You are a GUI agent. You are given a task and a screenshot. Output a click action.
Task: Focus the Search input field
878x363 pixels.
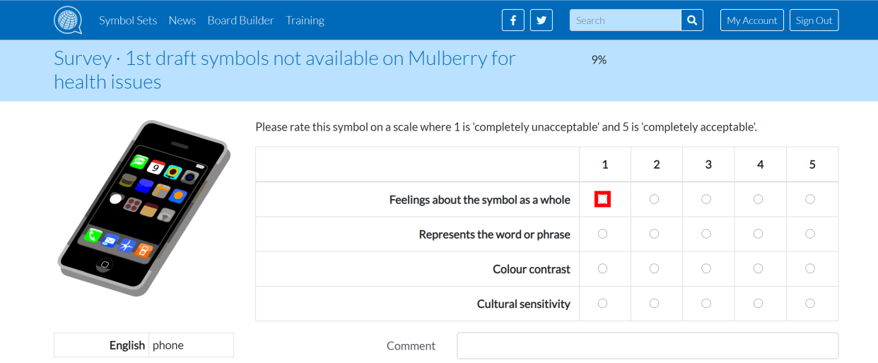click(x=626, y=20)
